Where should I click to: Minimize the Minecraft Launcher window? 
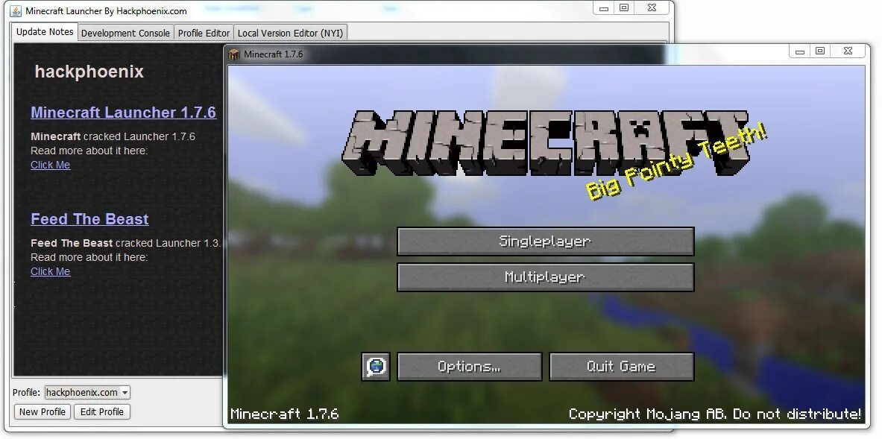(604, 8)
